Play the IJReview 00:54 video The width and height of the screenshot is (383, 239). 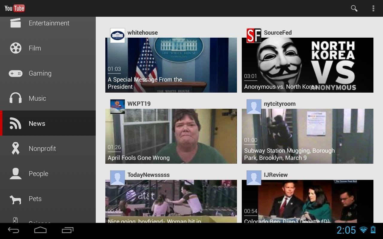pos(308,201)
